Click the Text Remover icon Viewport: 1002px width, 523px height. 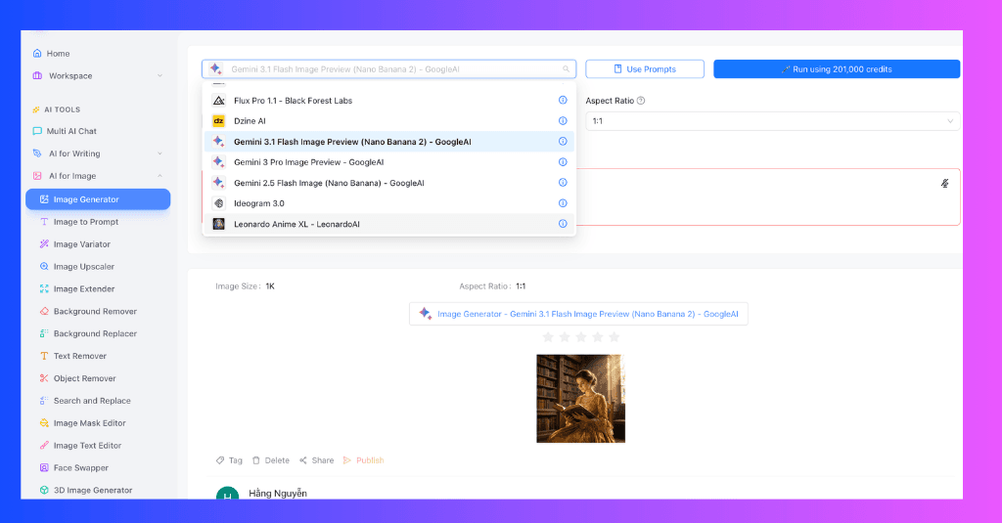point(44,356)
